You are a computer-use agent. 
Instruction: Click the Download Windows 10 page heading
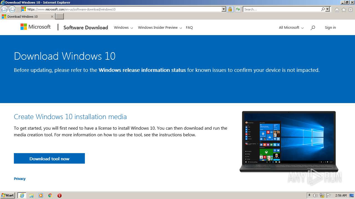pyautogui.click(x=65, y=56)
